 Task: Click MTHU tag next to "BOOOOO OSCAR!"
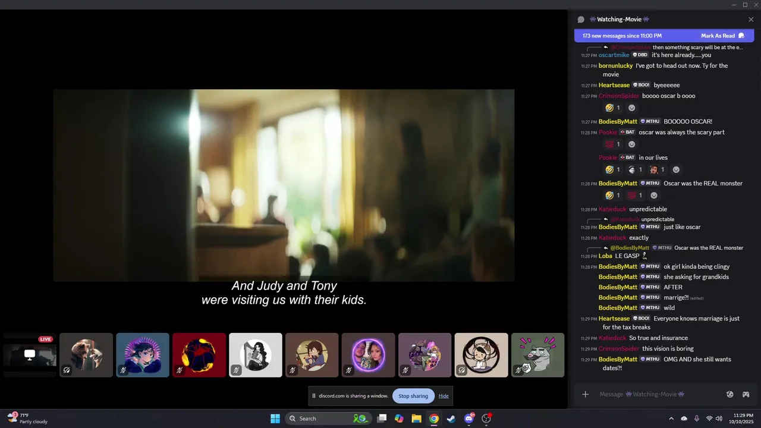[650, 121]
